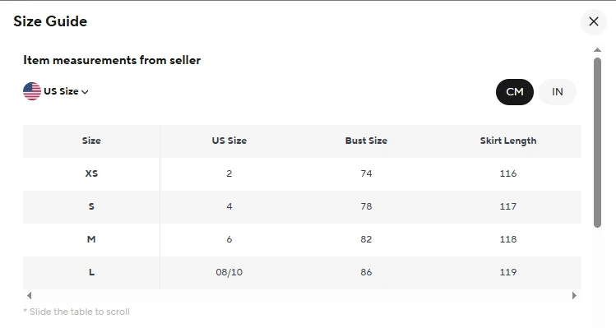Viewport: 616px width, 328px height.
Task: Click the 08/10 US size cell
Action: click(x=229, y=272)
